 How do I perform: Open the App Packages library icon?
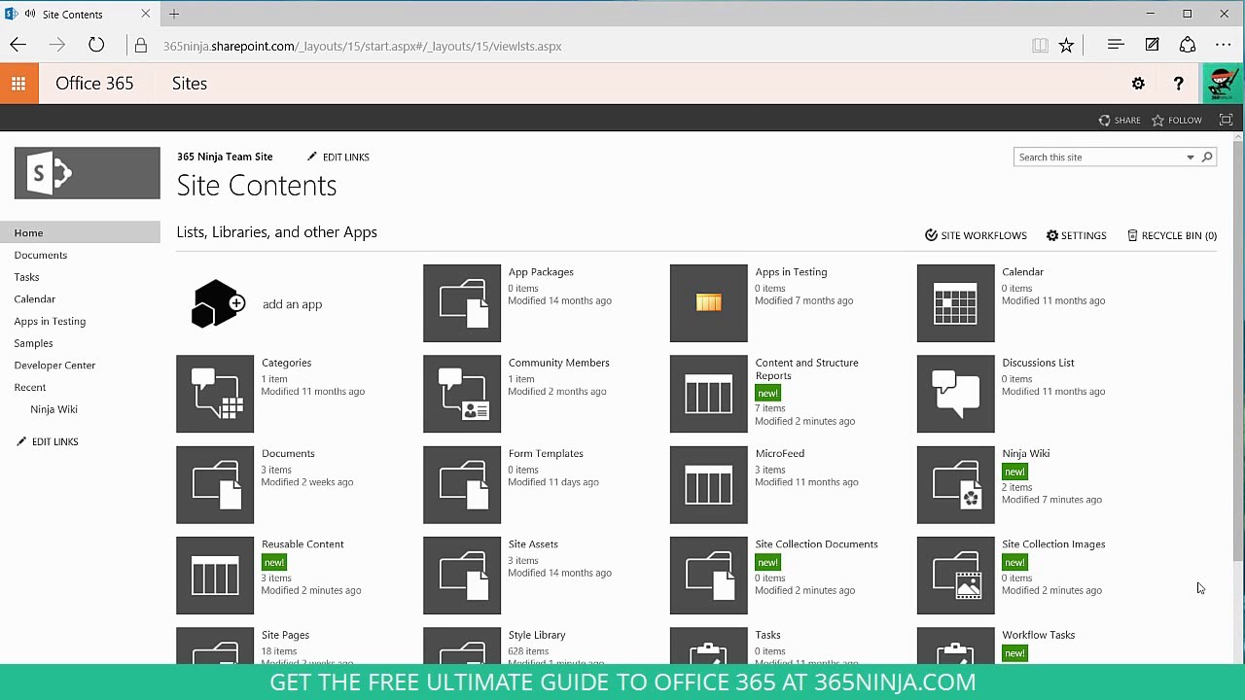coord(462,303)
